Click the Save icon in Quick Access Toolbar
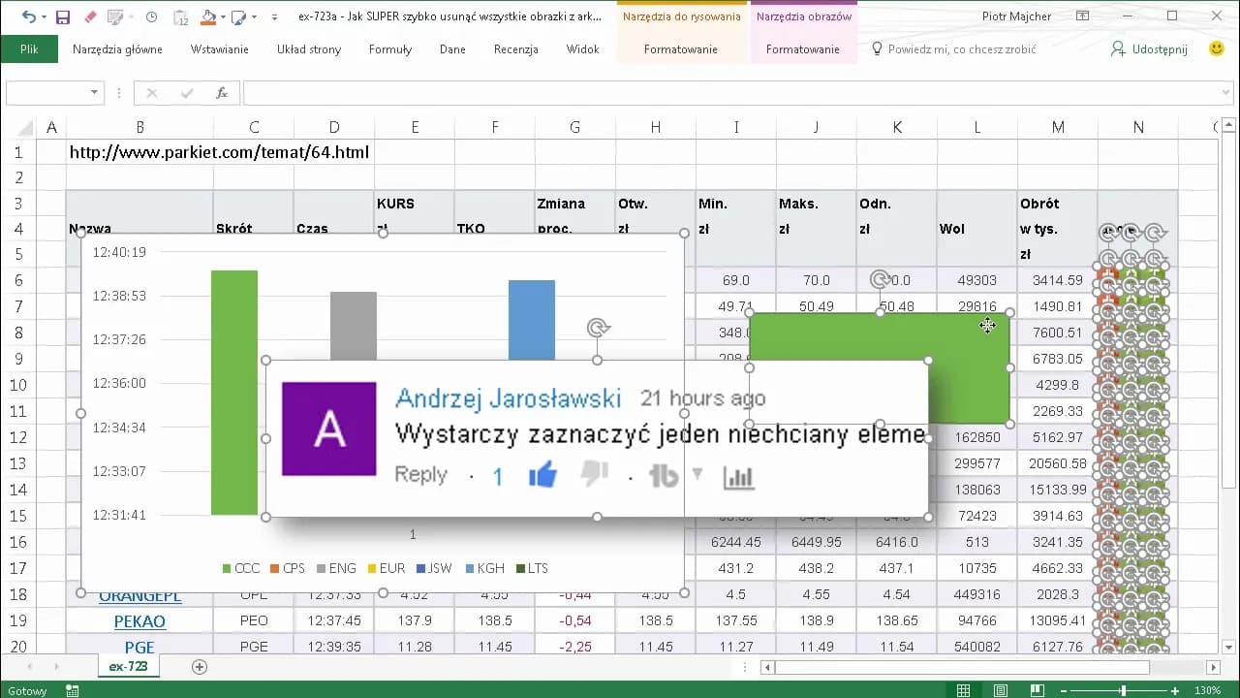Image resolution: width=1240 pixels, height=698 pixels. click(61, 16)
